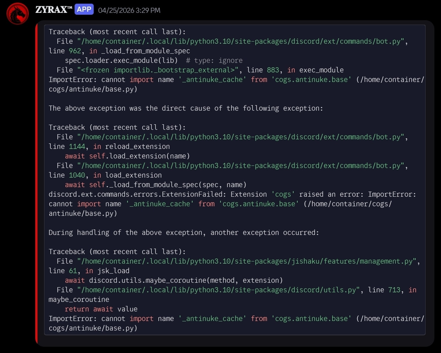
Task: Click the 'await self.load_extension(name)' line
Action: (128, 156)
